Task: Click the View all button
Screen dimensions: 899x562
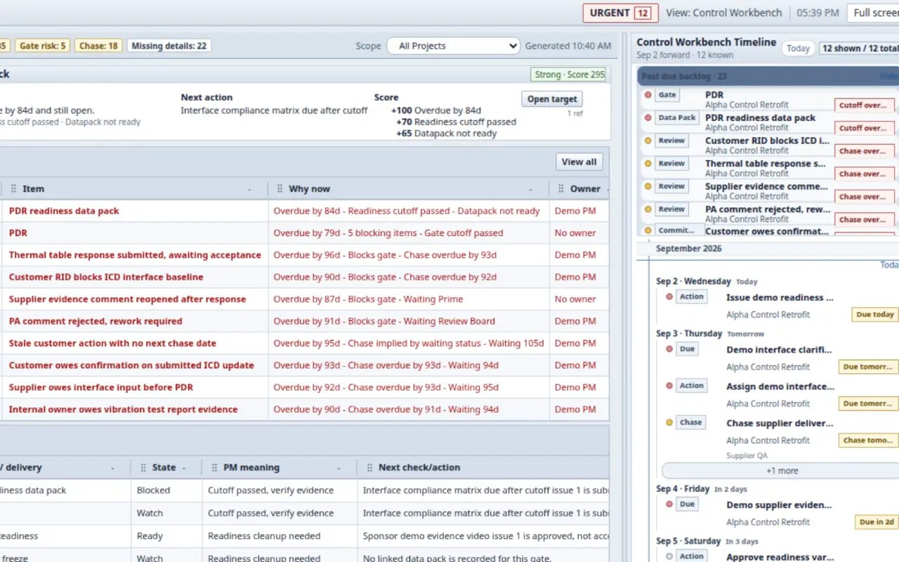Action: click(x=579, y=162)
